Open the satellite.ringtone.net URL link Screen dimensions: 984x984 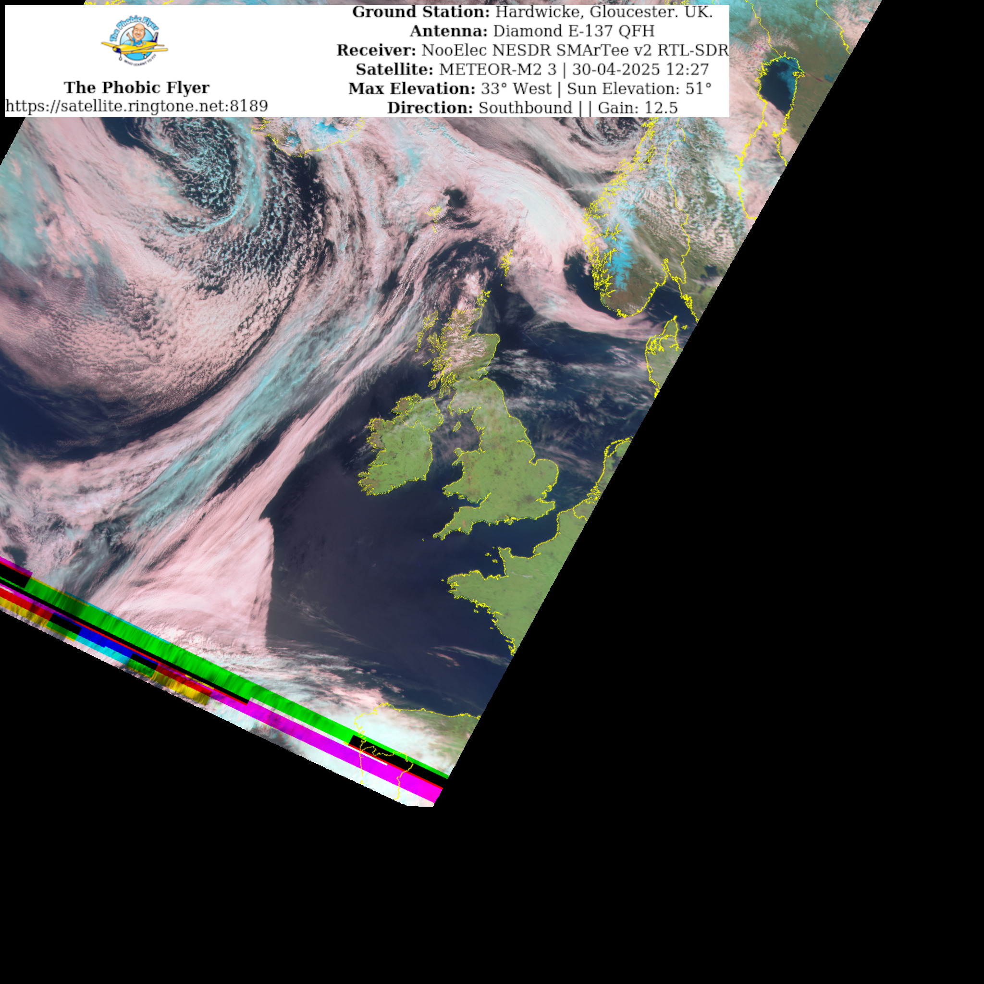(x=136, y=106)
